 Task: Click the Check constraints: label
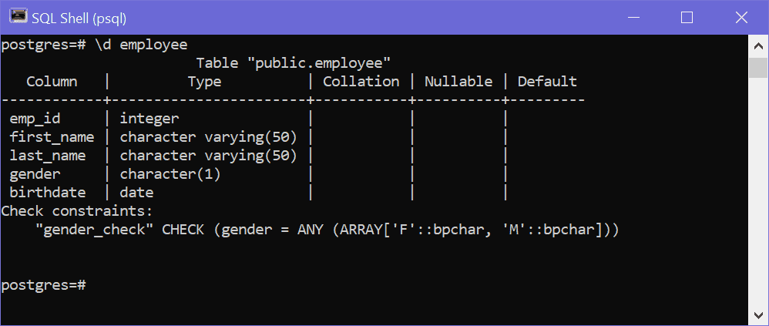(x=77, y=211)
